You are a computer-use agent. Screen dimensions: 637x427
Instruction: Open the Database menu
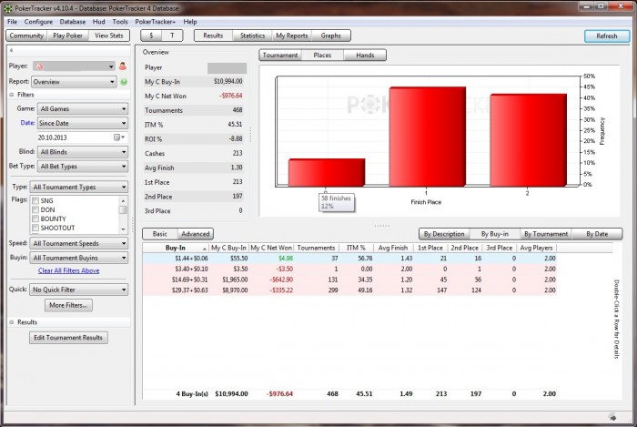point(72,22)
